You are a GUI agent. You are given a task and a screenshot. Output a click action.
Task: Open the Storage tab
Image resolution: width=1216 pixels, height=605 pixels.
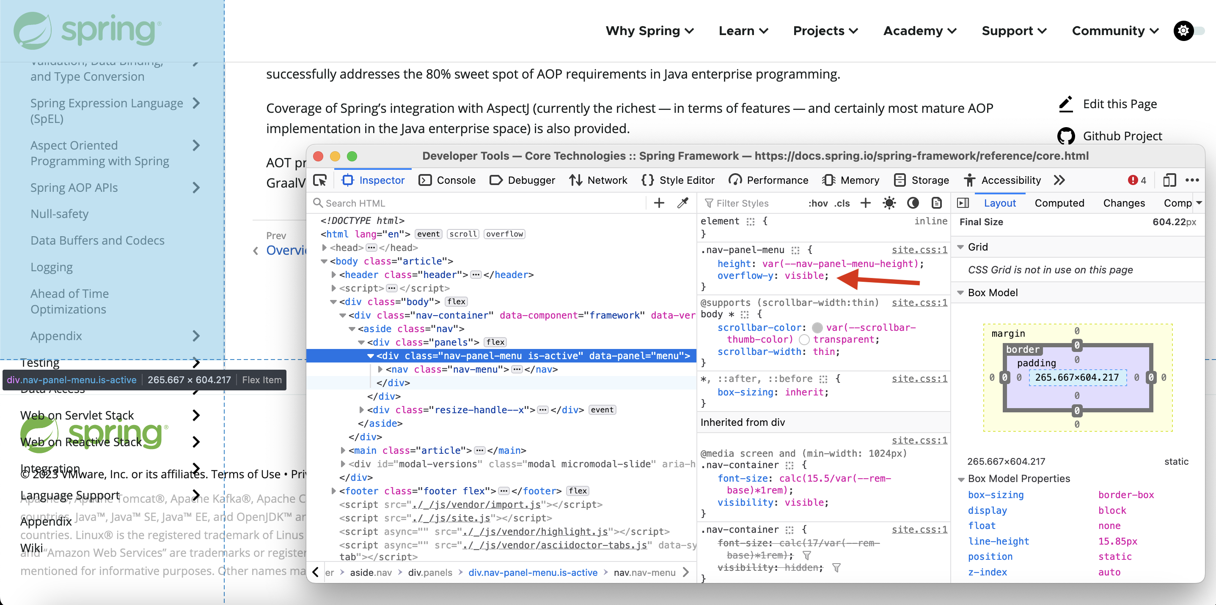pos(922,180)
